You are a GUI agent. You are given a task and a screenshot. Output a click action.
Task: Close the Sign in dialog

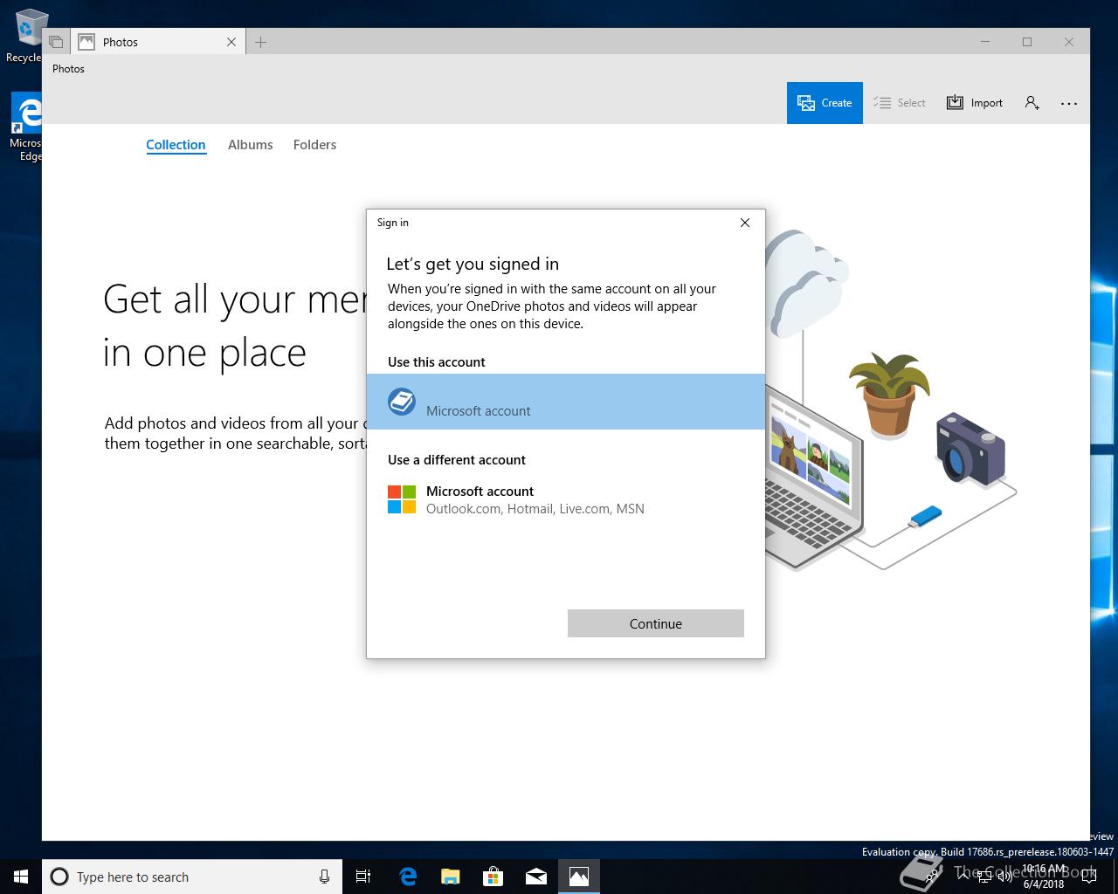[745, 223]
